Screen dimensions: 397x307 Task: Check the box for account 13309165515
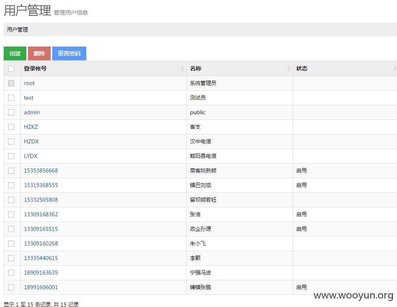point(11,229)
